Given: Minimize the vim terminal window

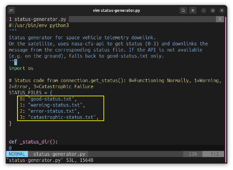Looking at the screenshot, I should (204, 10).
